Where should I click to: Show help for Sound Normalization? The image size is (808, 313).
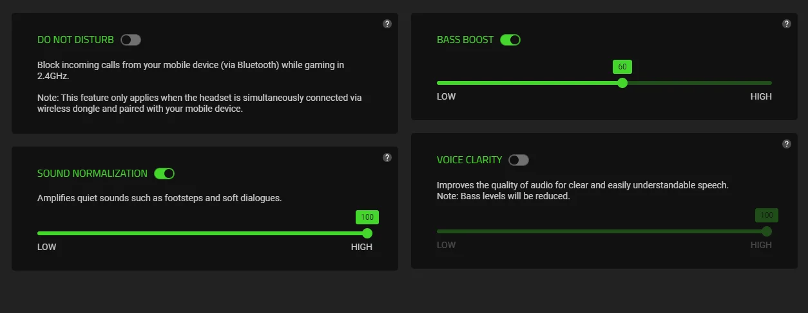tap(387, 157)
